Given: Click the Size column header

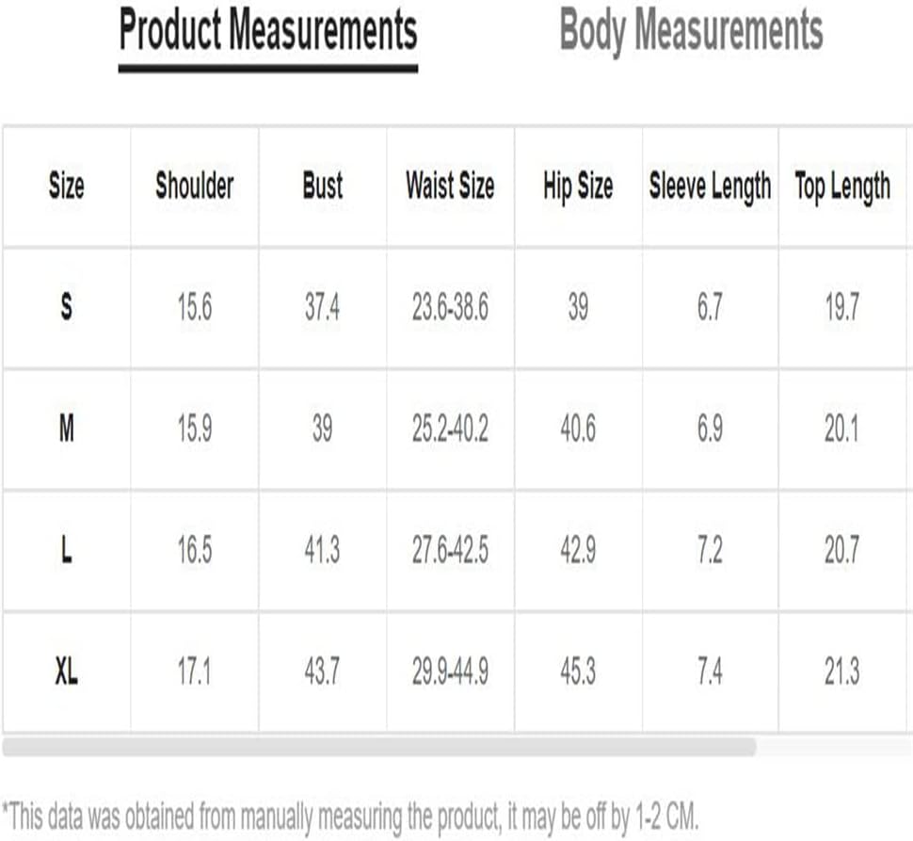Looking at the screenshot, I should pyautogui.click(x=67, y=186).
